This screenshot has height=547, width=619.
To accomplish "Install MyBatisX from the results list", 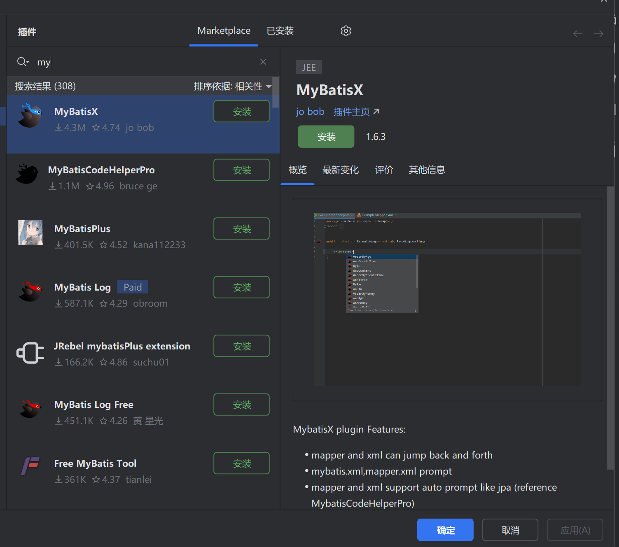I will tap(242, 112).
